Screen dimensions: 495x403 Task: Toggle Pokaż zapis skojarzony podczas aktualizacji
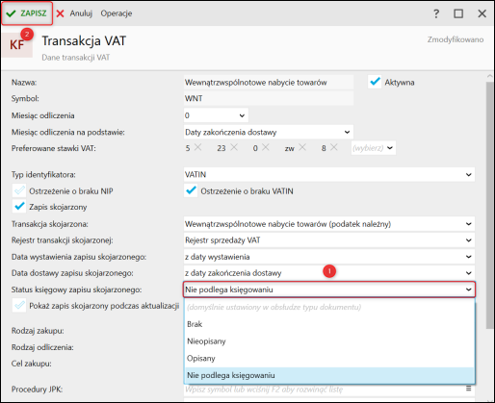(19, 306)
